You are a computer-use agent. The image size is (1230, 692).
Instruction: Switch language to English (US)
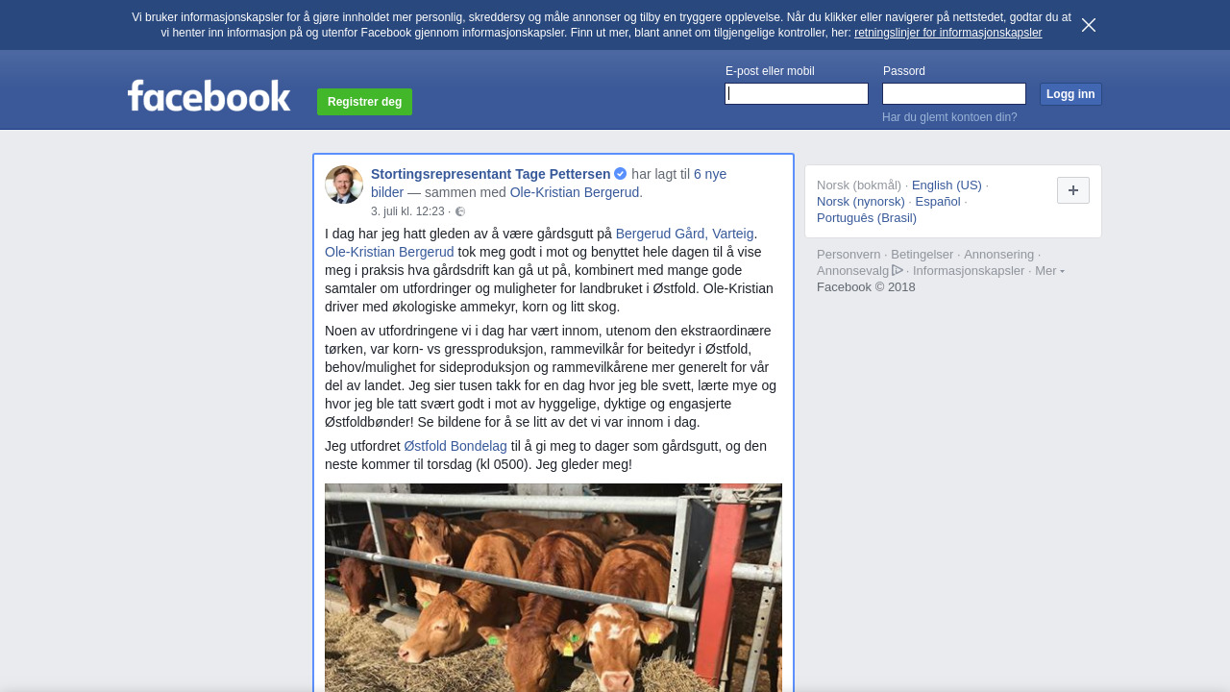tap(947, 185)
